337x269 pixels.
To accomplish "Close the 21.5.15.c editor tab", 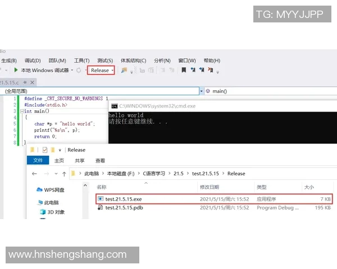I will point(32,82).
